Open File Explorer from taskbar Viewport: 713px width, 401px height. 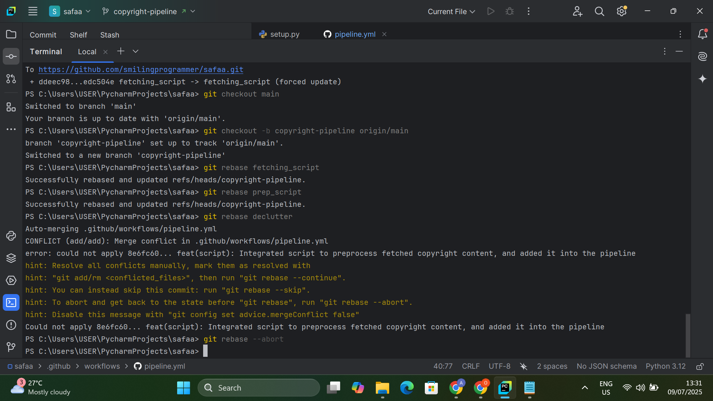382,388
